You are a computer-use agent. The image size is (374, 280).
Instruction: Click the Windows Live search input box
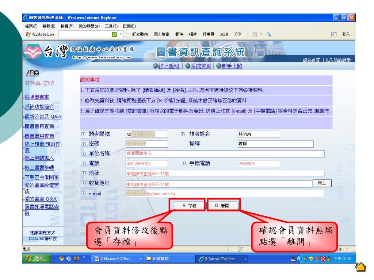85,35
